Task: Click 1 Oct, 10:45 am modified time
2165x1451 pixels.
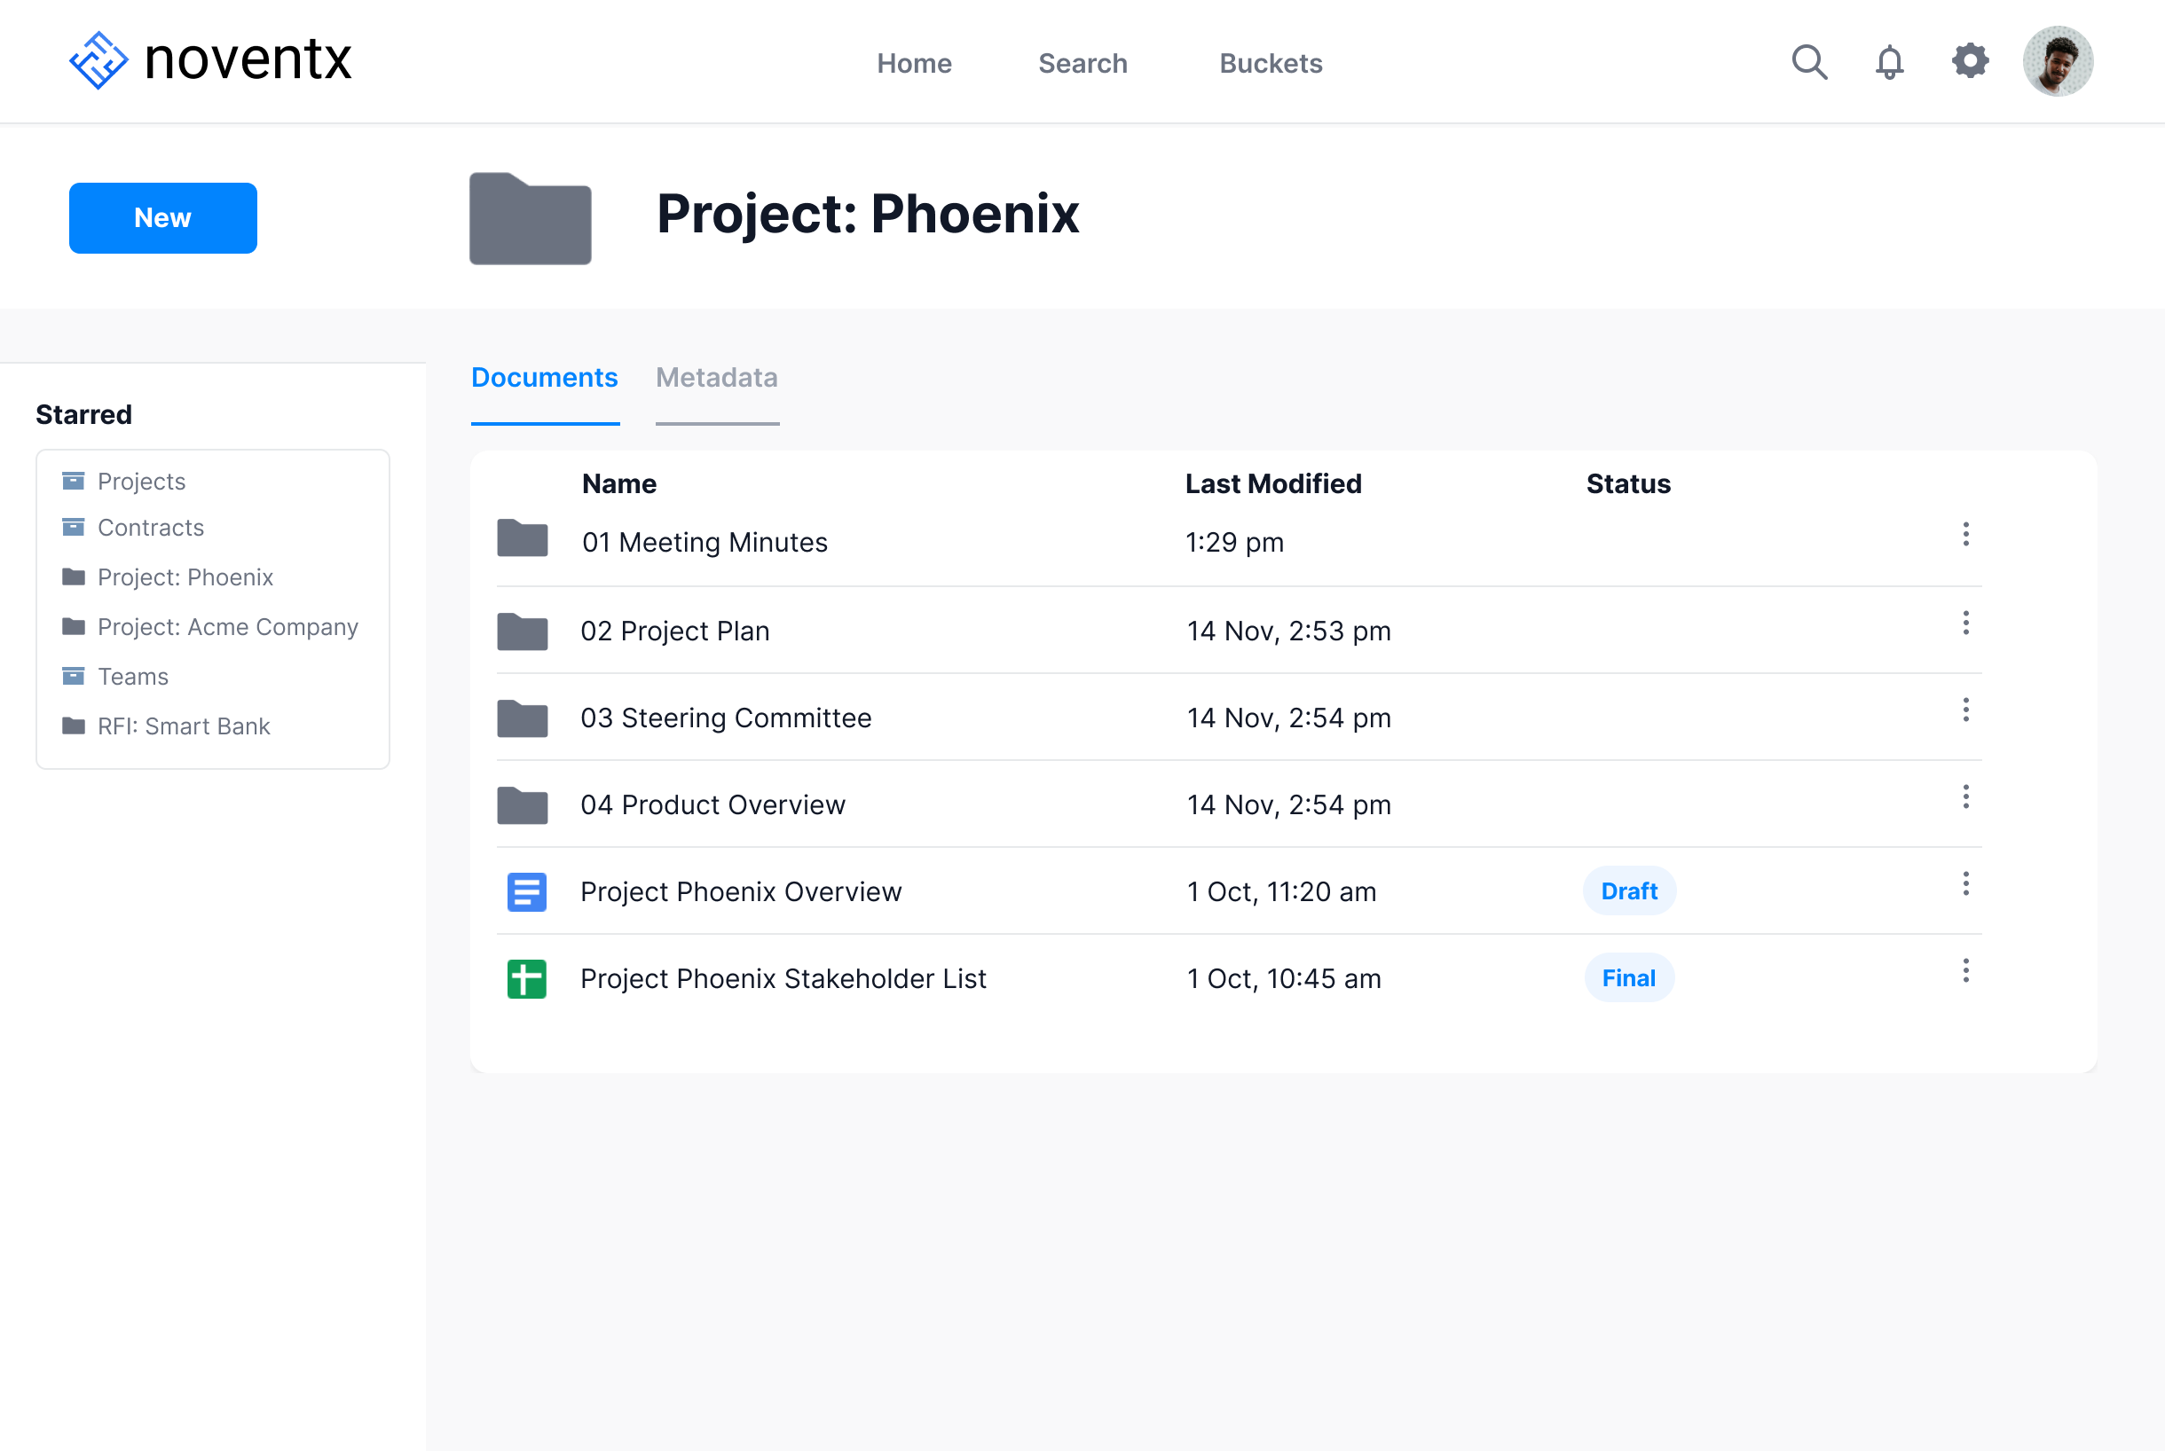Action: [1284, 979]
